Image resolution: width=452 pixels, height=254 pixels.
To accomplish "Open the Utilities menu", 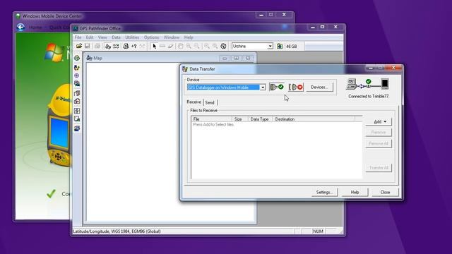I will click(x=132, y=37).
